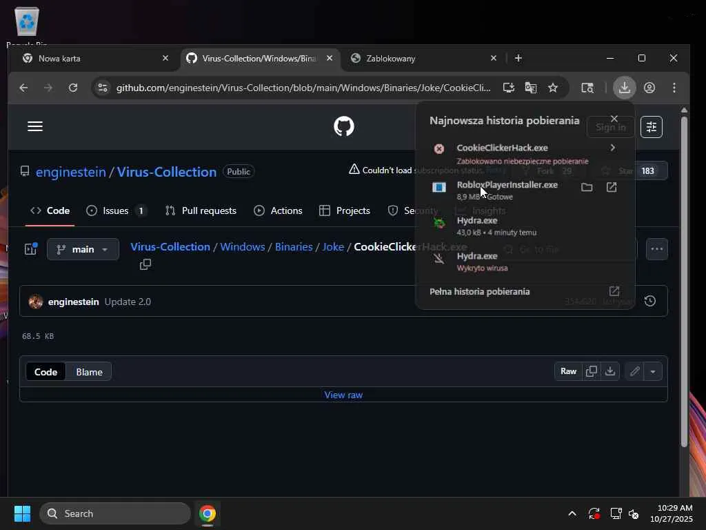This screenshot has width=706, height=530.
Task: Open commit history clock icon
Action: click(649, 301)
